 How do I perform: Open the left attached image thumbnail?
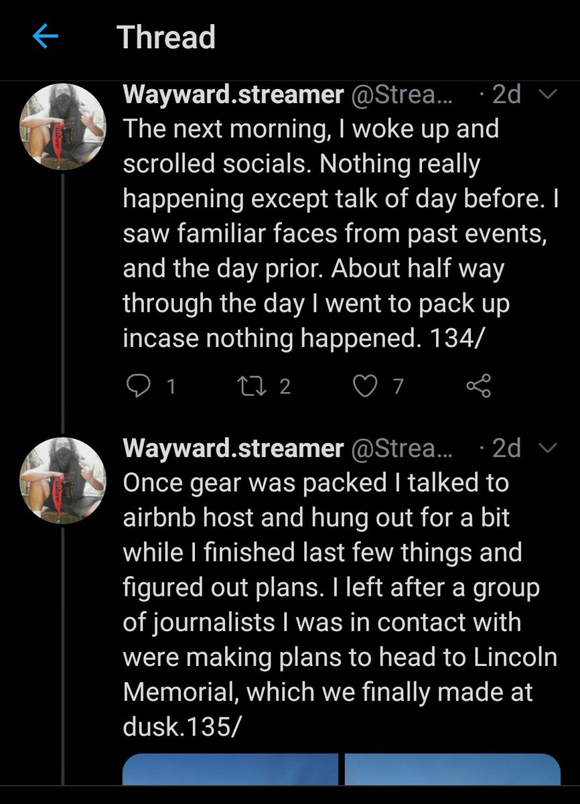pos(230,769)
